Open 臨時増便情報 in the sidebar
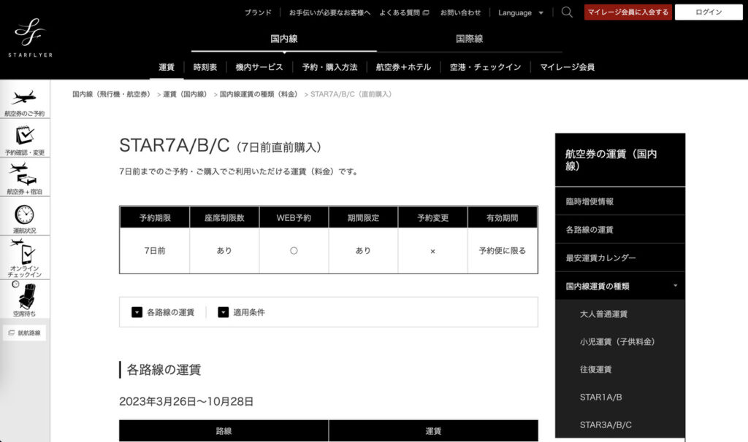This screenshot has height=442, width=748. click(x=620, y=201)
